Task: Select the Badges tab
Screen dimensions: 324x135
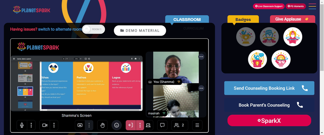Action: 243,19
